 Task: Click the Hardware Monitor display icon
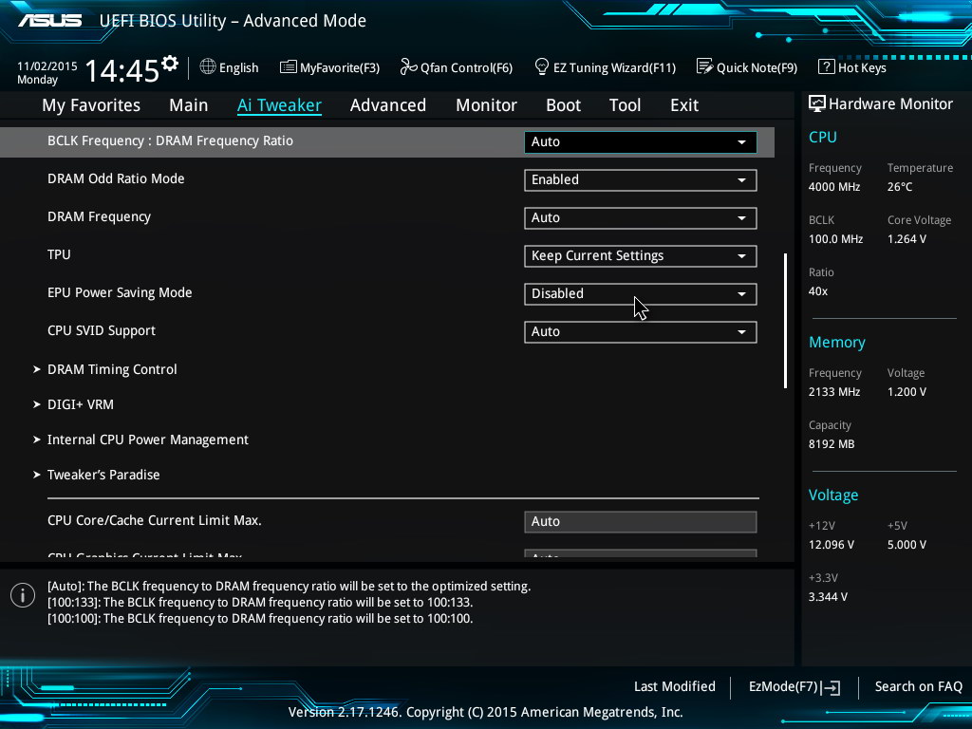816,103
